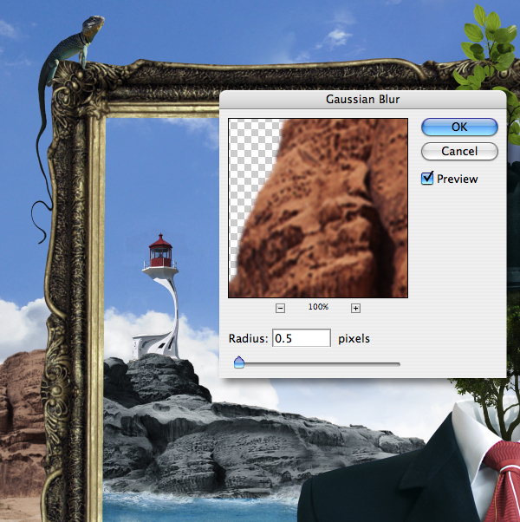The height and width of the screenshot is (522, 520).
Task: Confirm the Gaussian Blur with OK
Action: tap(459, 127)
